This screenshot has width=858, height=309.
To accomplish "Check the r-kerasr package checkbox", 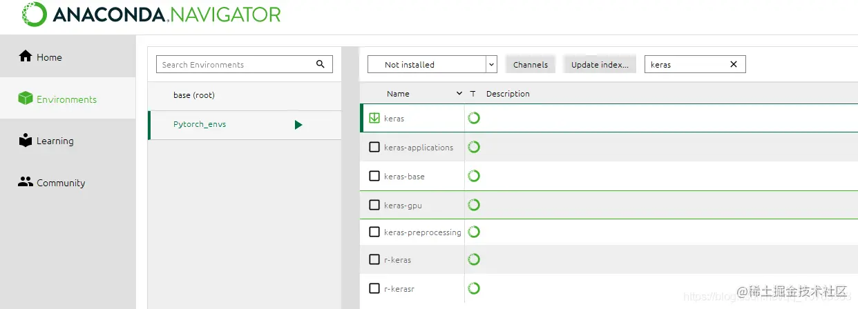I will [374, 288].
